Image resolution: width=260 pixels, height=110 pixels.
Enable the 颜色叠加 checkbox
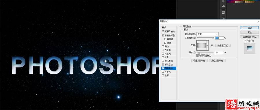pos(163,61)
